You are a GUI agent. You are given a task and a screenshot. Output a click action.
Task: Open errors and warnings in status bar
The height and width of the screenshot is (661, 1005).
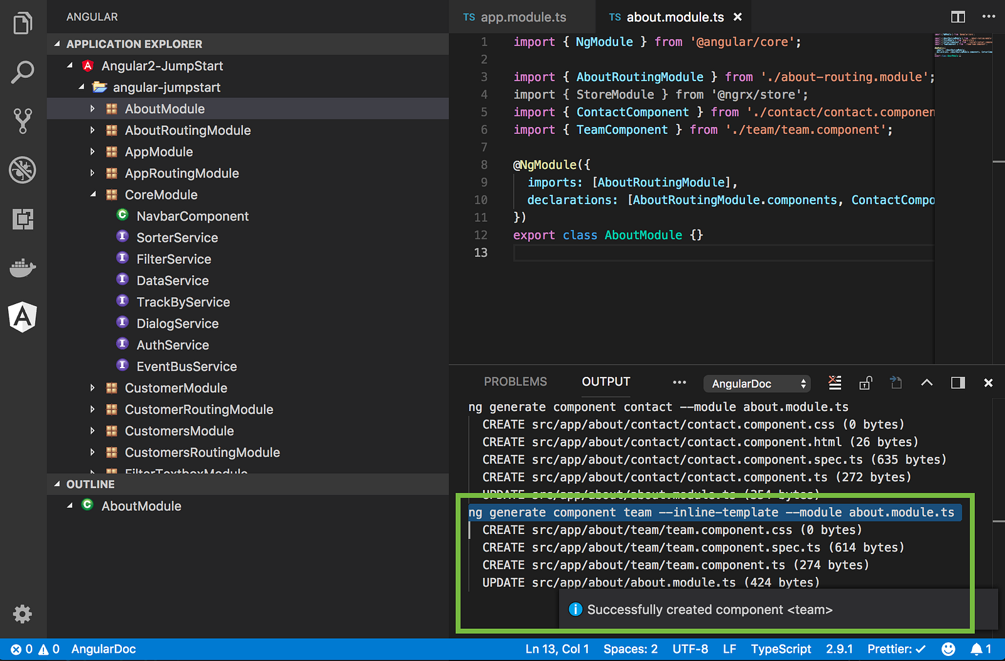[x=35, y=649]
